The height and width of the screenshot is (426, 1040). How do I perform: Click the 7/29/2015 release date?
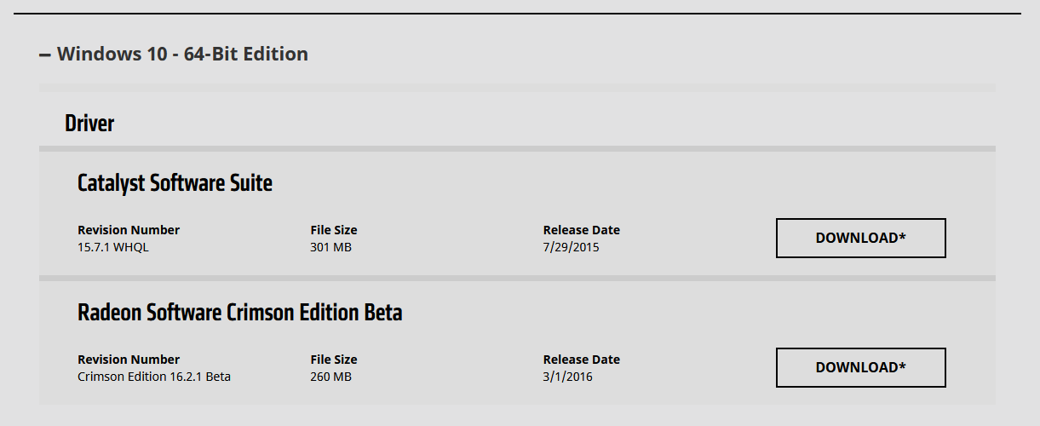click(572, 248)
